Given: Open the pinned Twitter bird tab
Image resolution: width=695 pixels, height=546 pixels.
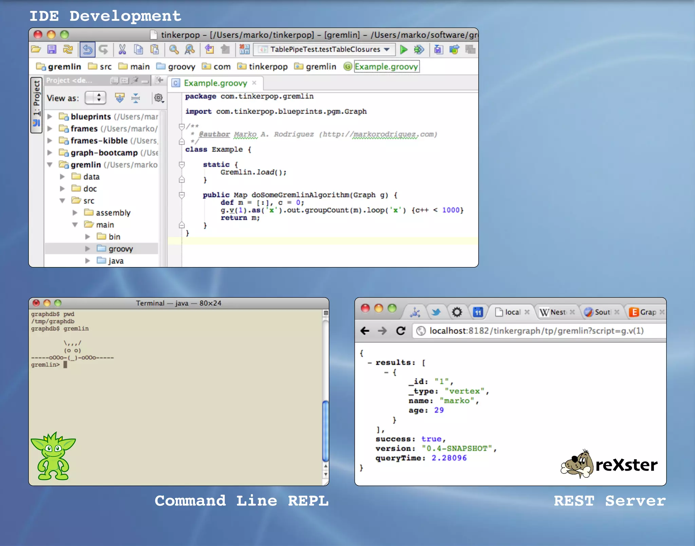Looking at the screenshot, I should click(x=436, y=312).
